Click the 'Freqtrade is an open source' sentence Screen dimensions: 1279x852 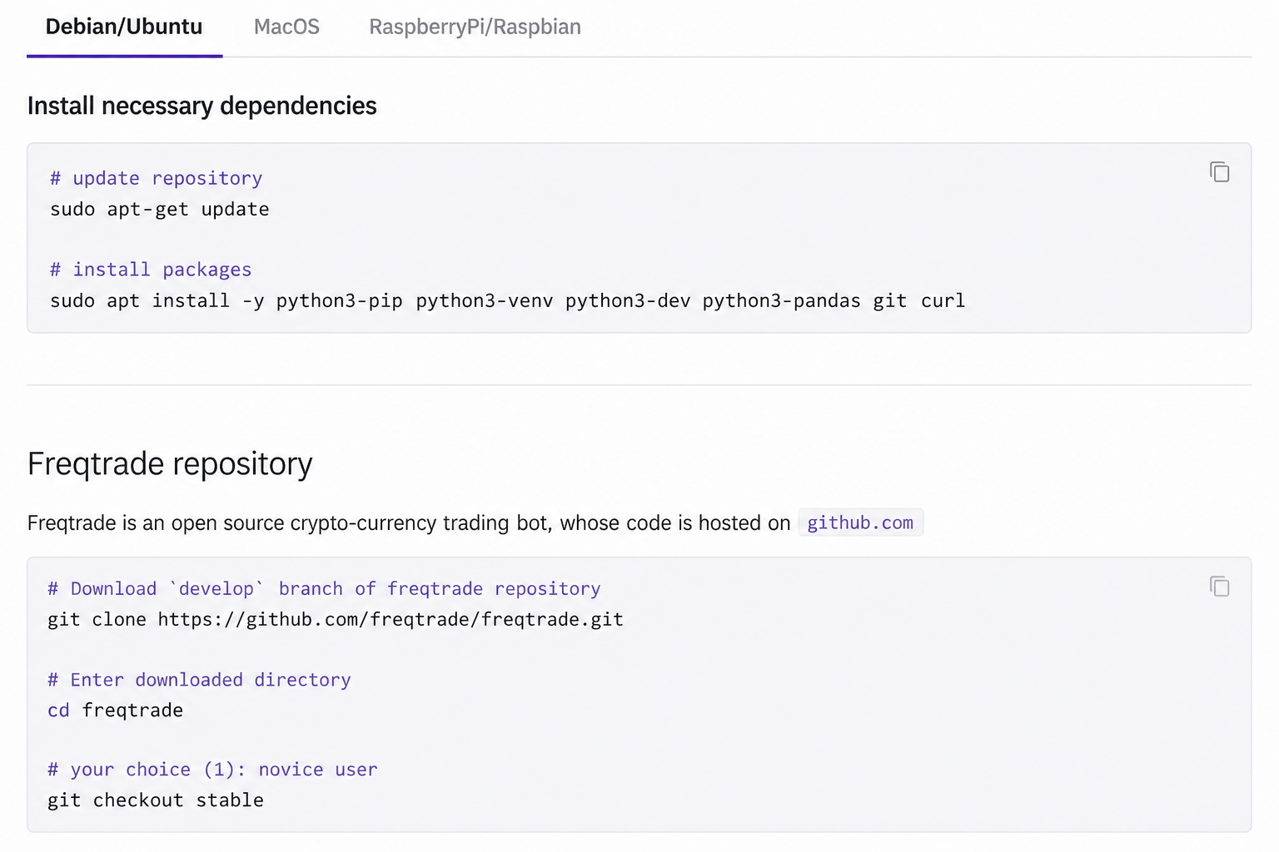click(x=409, y=523)
